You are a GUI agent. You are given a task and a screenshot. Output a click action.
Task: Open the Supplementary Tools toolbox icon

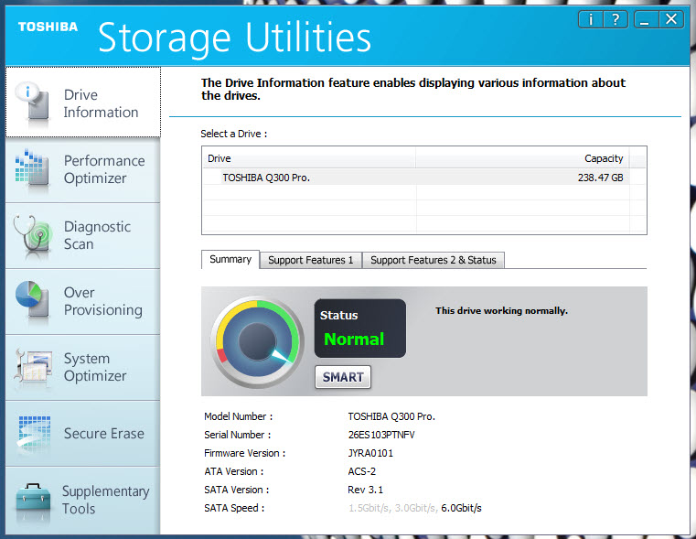pyautogui.click(x=33, y=501)
